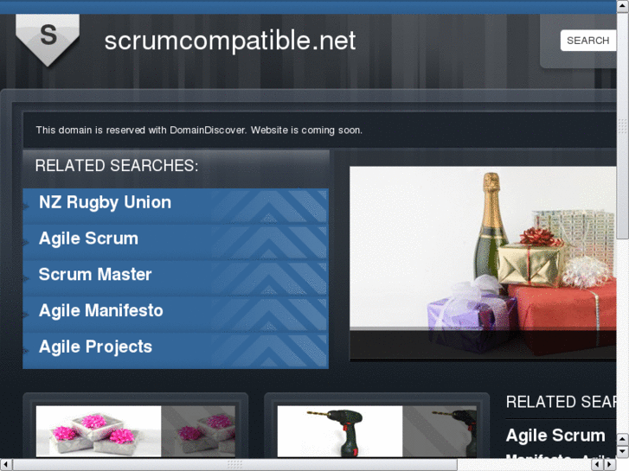
Task: Click the horizontal scrollbar right arrow
Action: click(x=610, y=465)
